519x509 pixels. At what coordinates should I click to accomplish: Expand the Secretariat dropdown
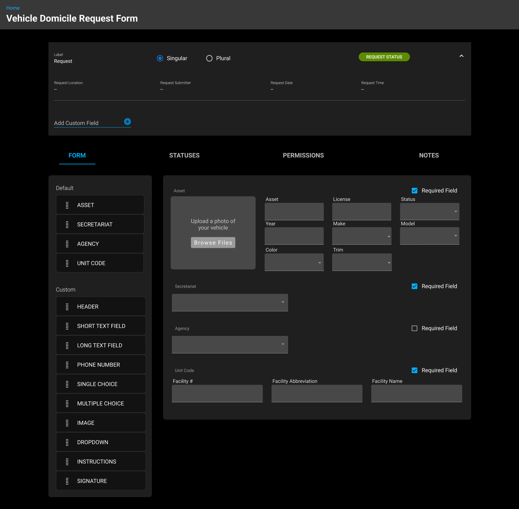pos(230,302)
